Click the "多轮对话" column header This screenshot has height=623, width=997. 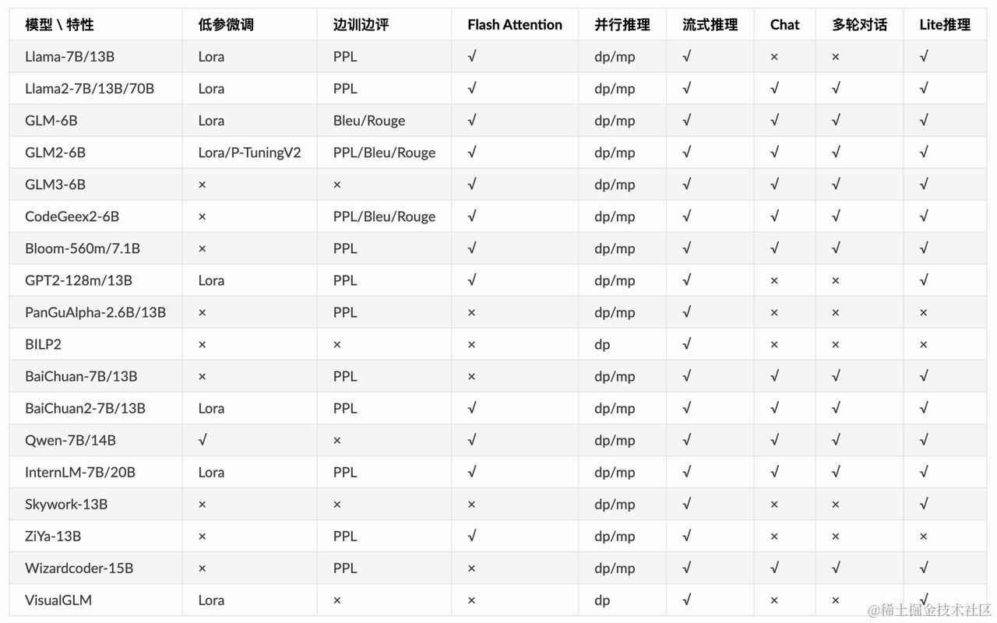coord(859,25)
